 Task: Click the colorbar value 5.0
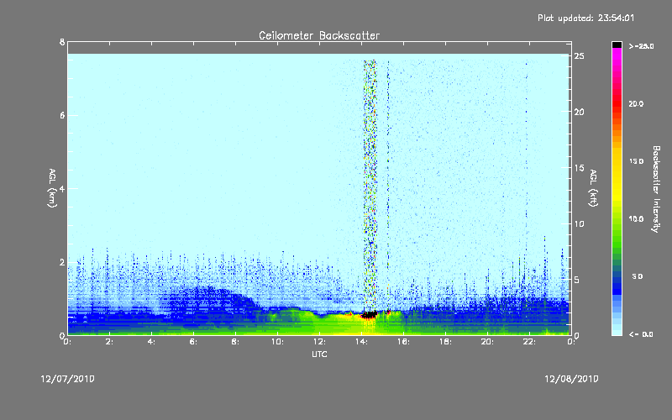pyautogui.click(x=638, y=276)
